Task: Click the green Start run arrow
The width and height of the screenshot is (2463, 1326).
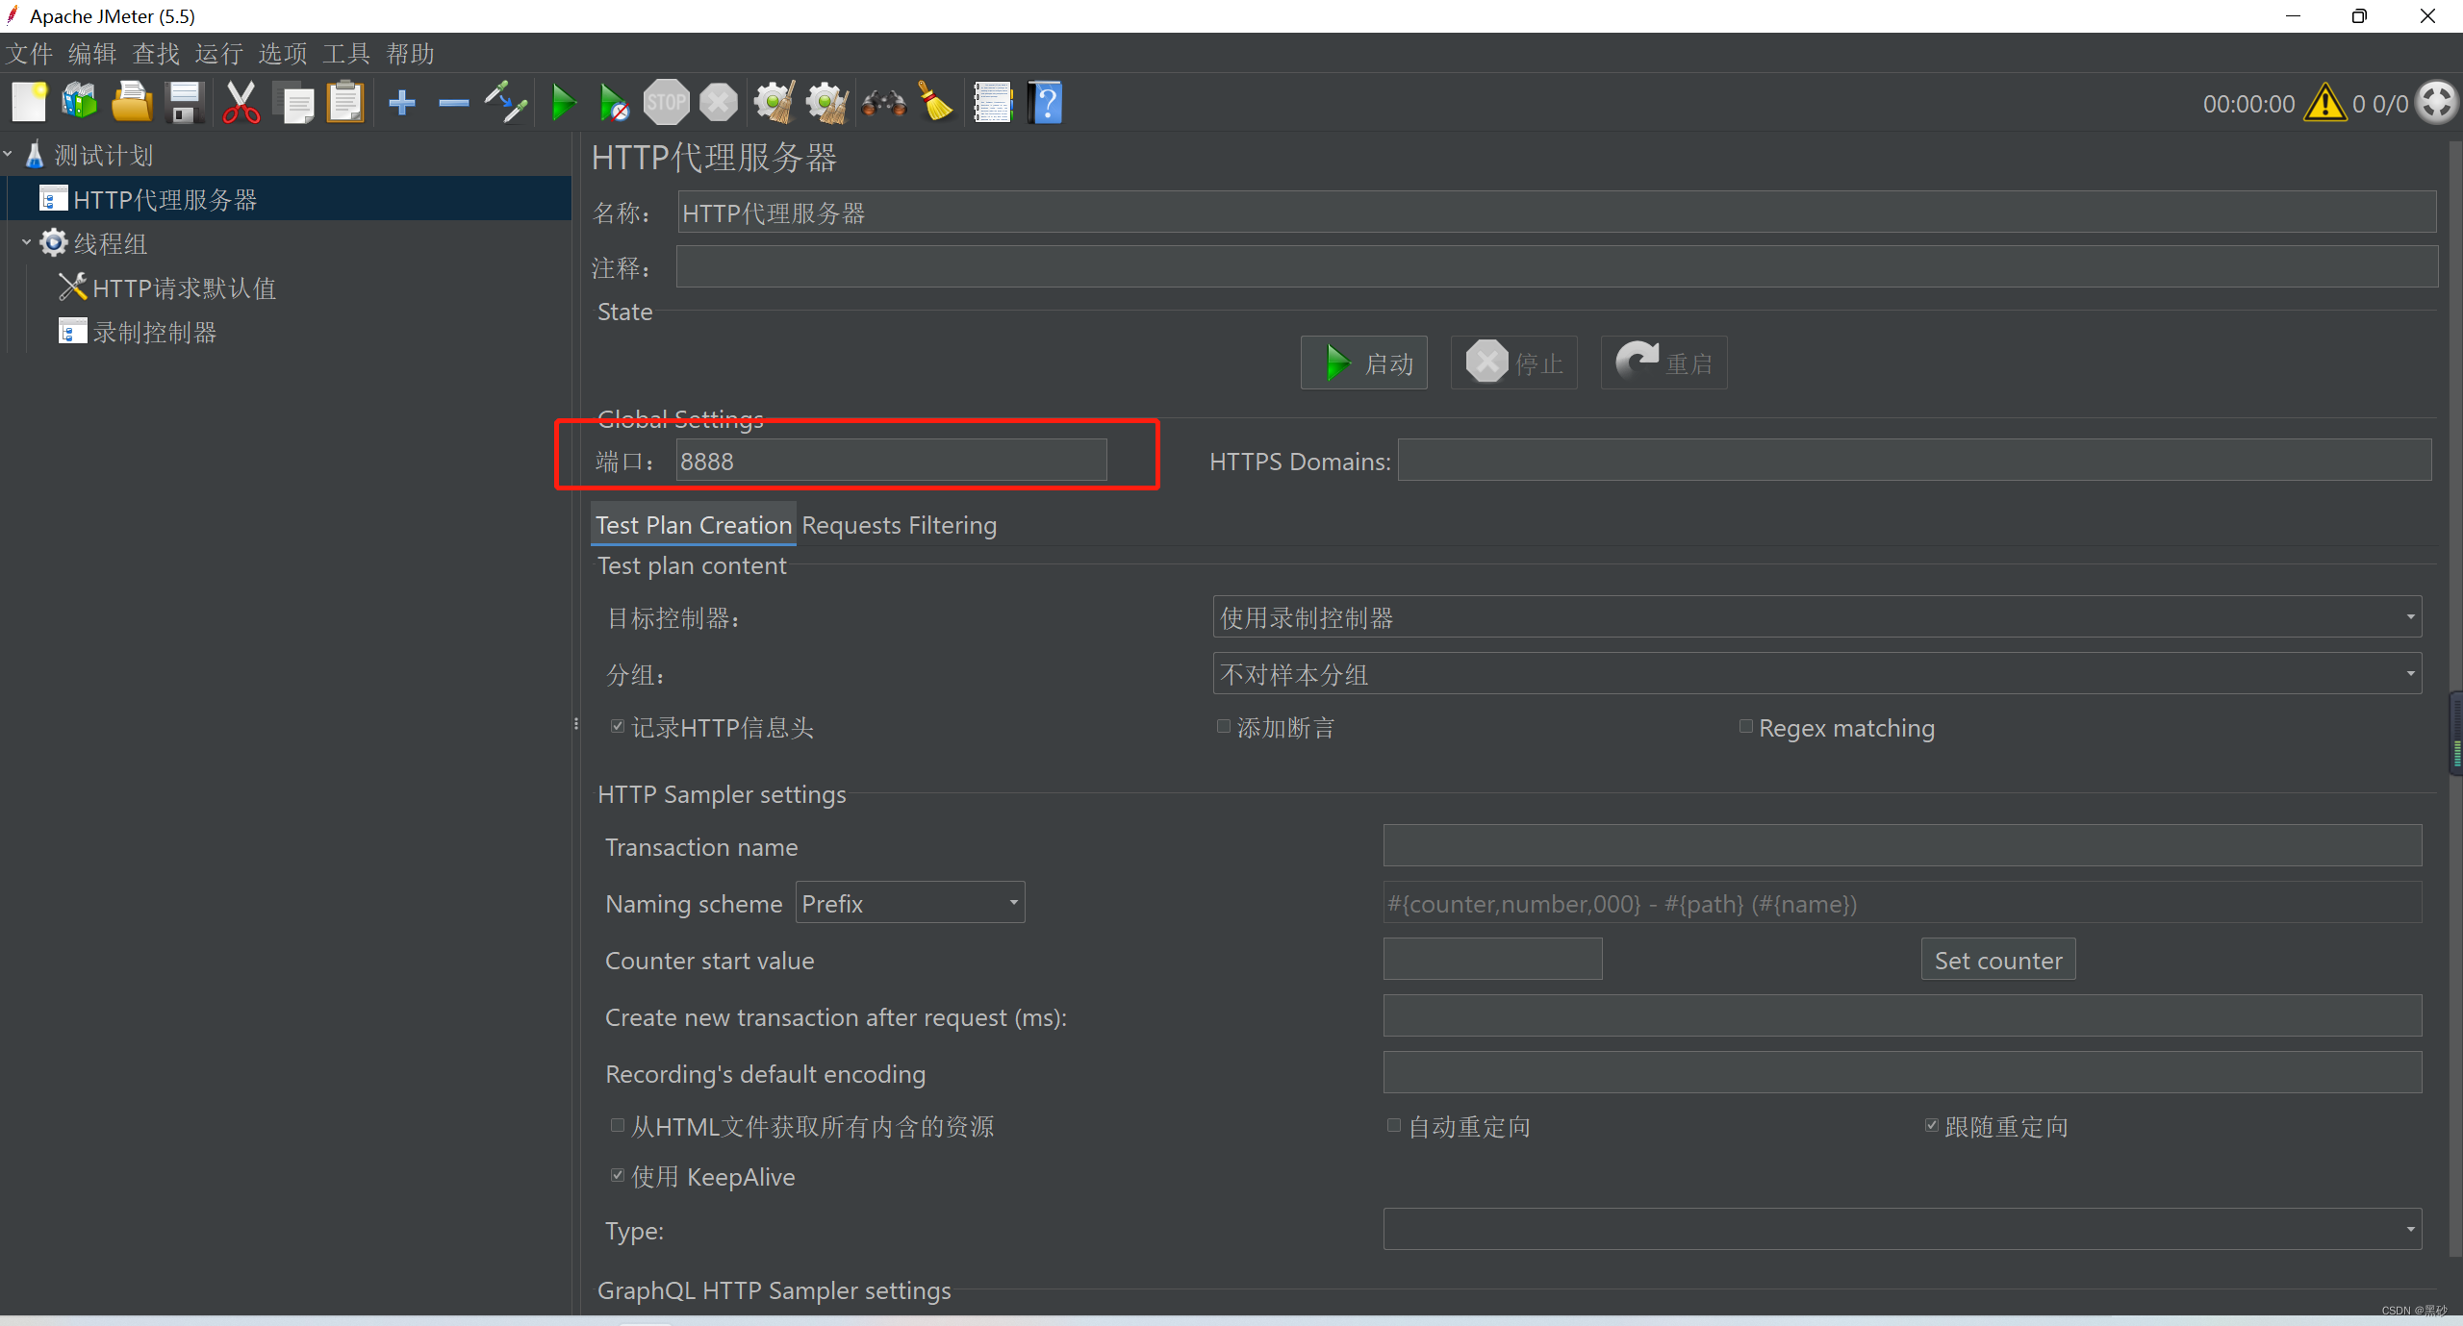Action: click(x=564, y=102)
